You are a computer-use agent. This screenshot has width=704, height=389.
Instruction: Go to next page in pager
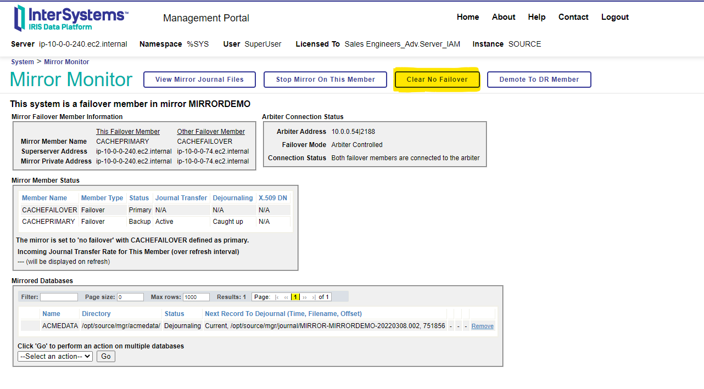[305, 297]
